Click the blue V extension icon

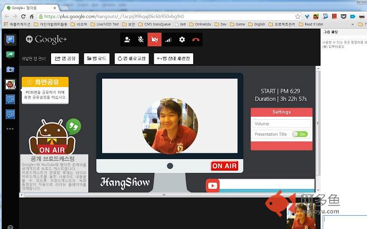[307, 17]
